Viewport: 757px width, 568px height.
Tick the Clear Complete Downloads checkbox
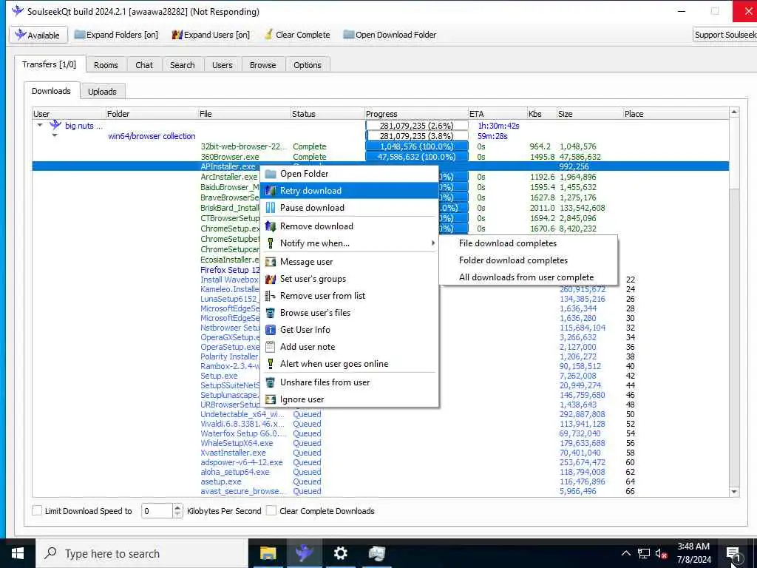(x=271, y=510)
